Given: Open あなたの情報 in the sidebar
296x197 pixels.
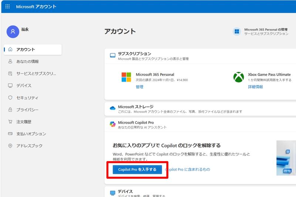Looking at the screenshot, I should (27, 62).
